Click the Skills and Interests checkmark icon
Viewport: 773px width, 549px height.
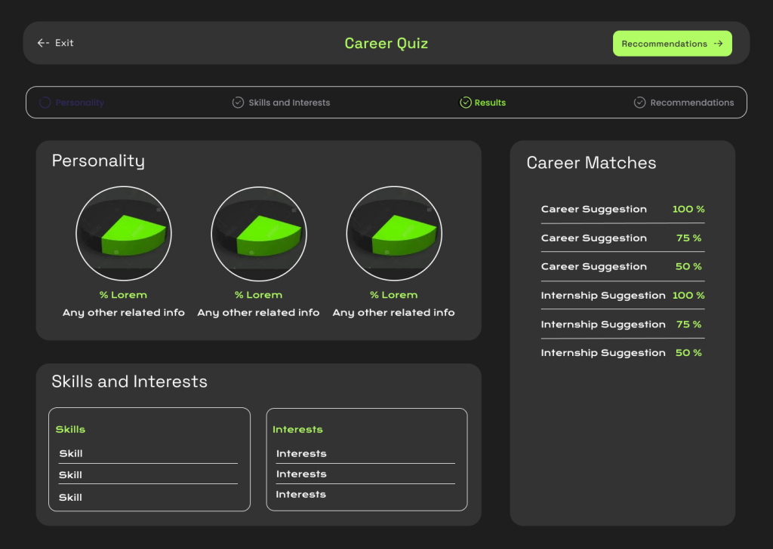click(238, 103)
